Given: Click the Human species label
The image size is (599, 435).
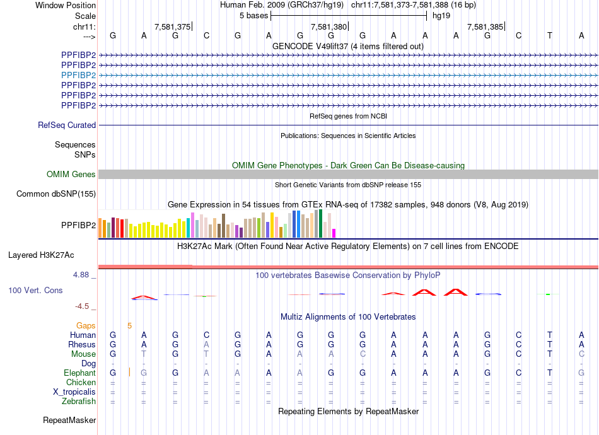Looking at the screenshot, I should click(83, 335).
